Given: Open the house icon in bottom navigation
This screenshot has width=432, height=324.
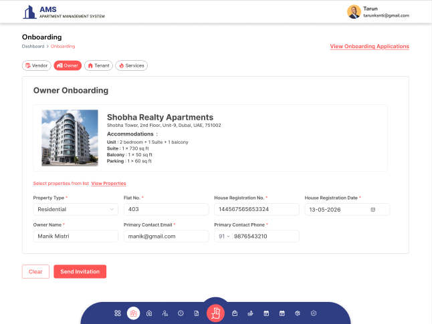Looking at the screenshot, I should pyautogui.click(x=149, y=313).
